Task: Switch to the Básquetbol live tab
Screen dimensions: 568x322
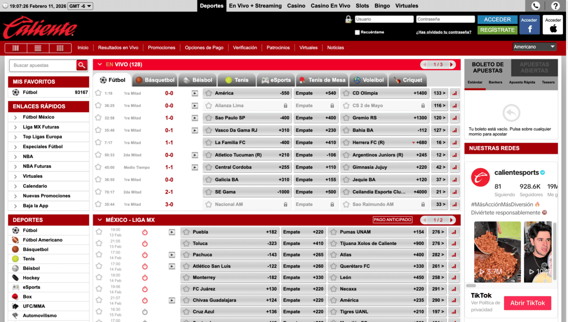Action: point(155,80)
